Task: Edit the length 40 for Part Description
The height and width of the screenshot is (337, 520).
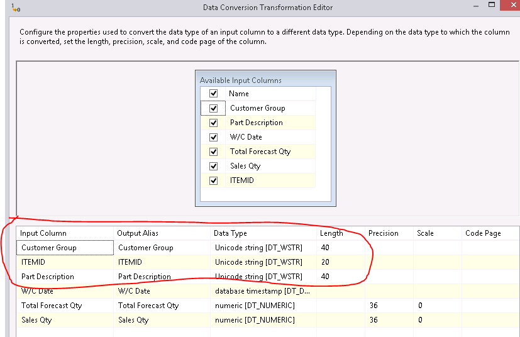Action: click(x=341, y=277)
